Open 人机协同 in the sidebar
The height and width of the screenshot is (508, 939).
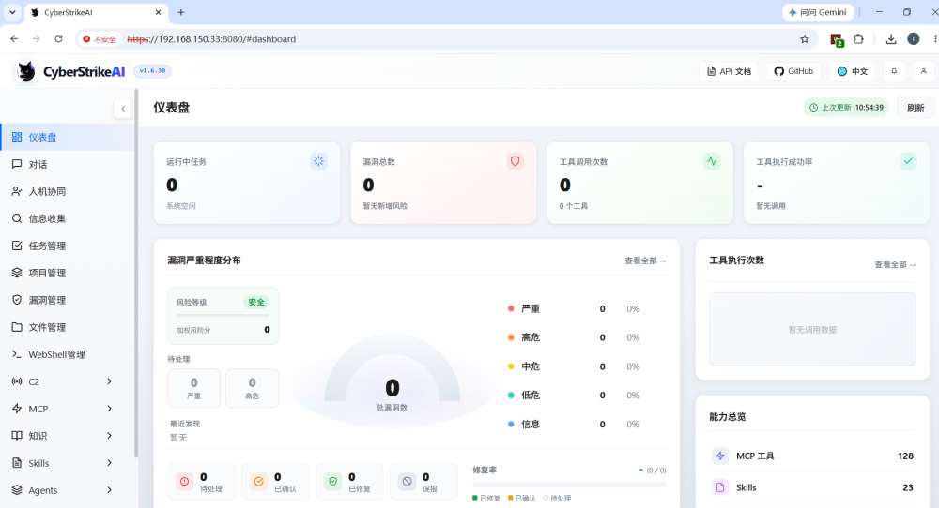tap(67, 191)
